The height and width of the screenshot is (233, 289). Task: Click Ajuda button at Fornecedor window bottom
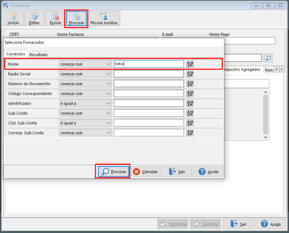coord(270,224)
